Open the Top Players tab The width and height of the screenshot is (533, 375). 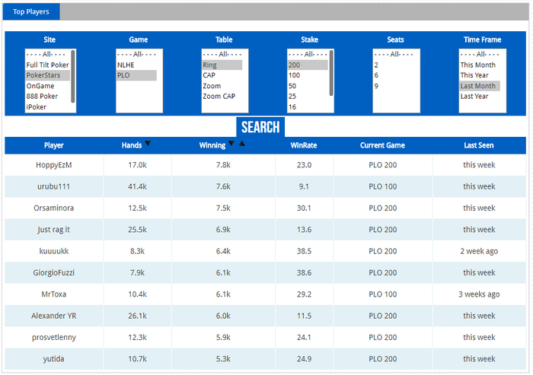pyautogui.click(x=31, y=11)
